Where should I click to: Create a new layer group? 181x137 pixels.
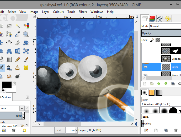pos(152,84)
